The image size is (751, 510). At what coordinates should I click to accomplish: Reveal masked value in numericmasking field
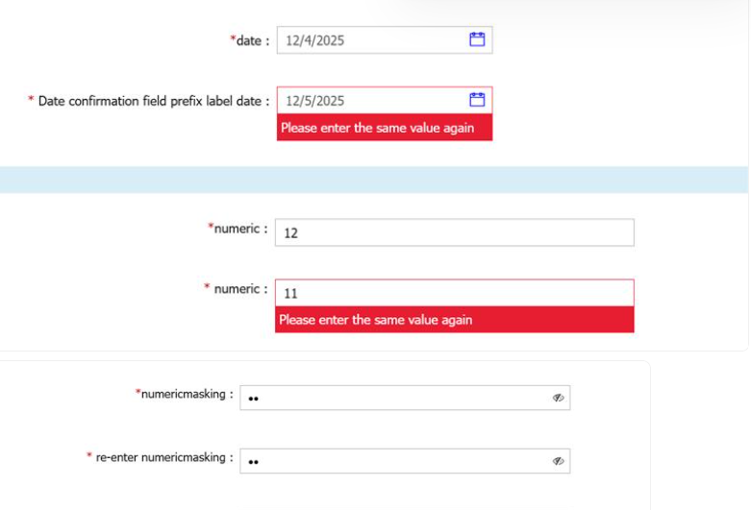(x=558, y=399)
